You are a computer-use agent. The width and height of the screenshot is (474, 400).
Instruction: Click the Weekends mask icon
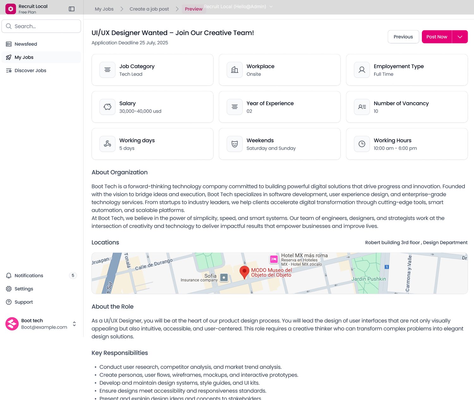pyautogui.click(x=235, y=144)
